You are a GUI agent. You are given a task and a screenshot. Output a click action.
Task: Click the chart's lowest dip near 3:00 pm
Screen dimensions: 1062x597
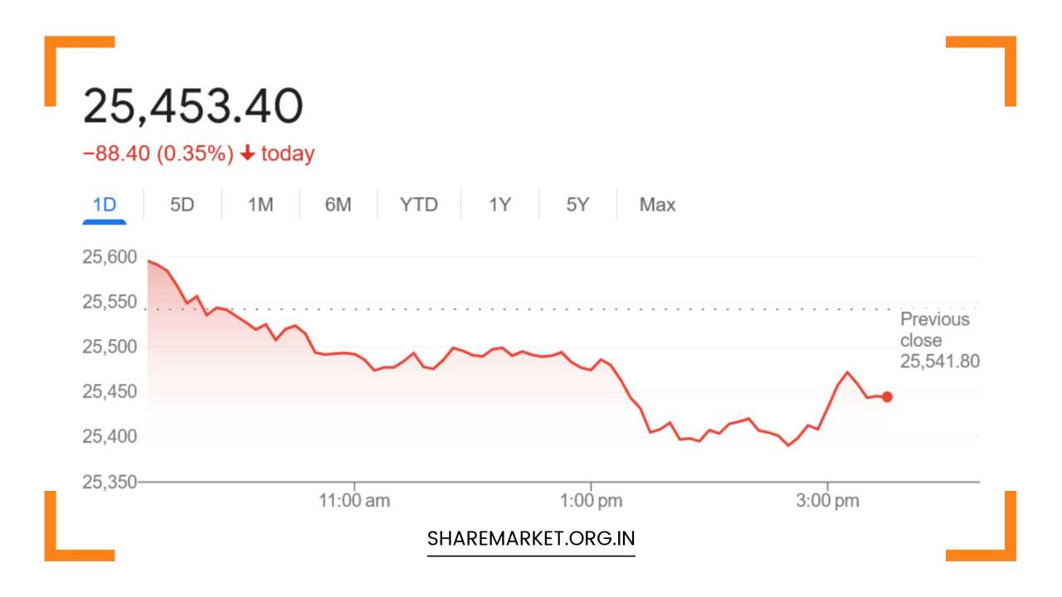tap(787, 445)
